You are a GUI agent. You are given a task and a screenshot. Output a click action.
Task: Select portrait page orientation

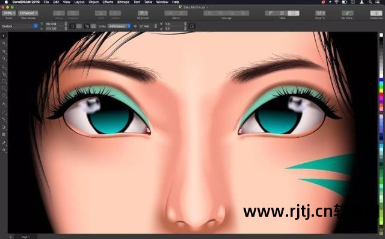[73, 26]
